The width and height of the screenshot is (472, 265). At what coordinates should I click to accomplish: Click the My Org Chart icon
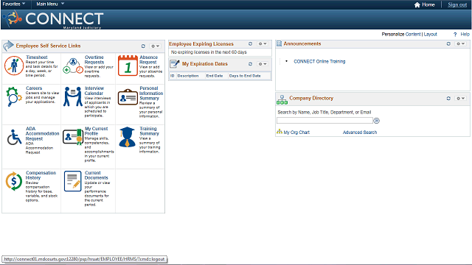tap(280, 132)
